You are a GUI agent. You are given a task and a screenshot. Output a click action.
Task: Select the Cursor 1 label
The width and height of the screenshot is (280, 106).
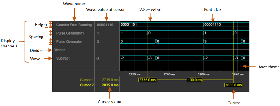pyautogui.click(x=87, y=80)
